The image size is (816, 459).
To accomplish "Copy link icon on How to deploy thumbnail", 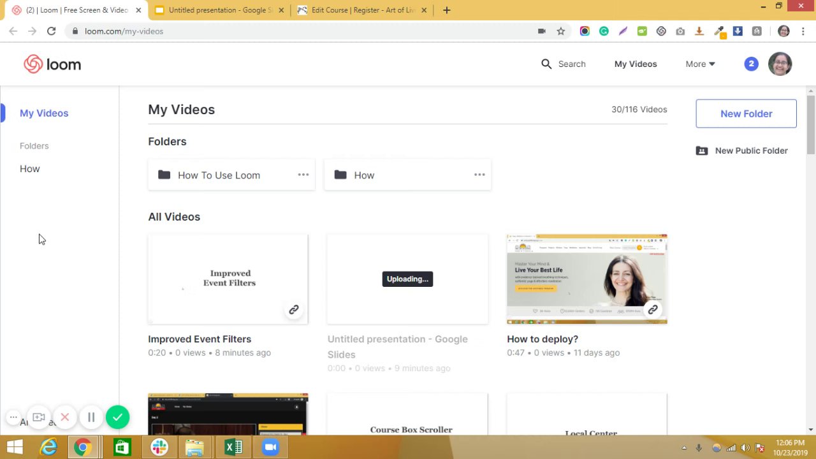I will (653, 310).
